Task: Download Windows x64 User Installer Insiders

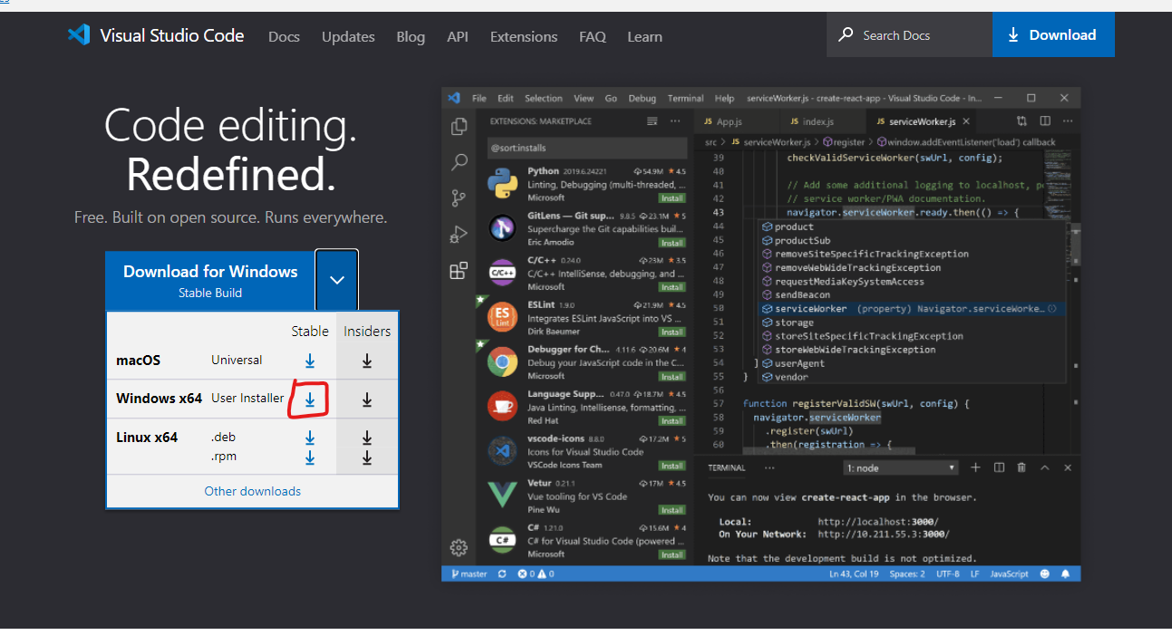Action: [x=367, y=399]
